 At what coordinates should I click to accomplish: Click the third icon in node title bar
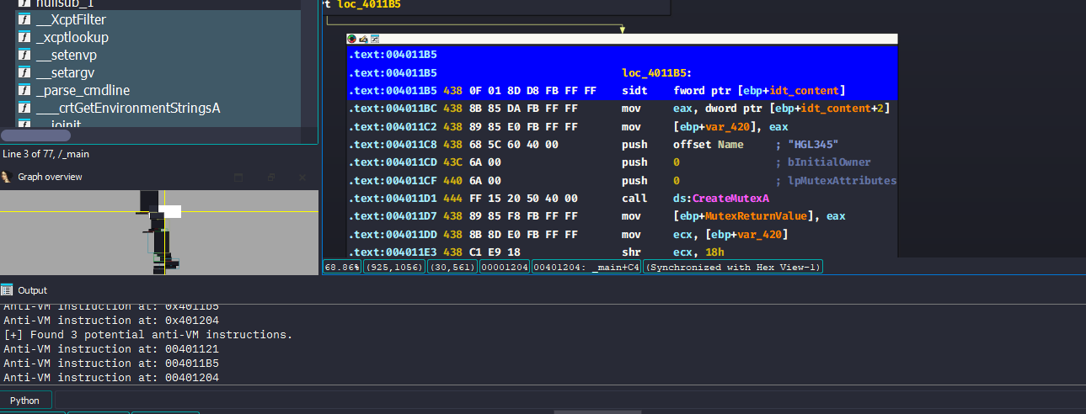[375, 39]
